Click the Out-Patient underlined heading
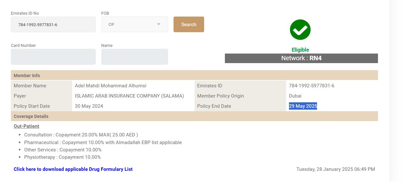 point(26,126)
